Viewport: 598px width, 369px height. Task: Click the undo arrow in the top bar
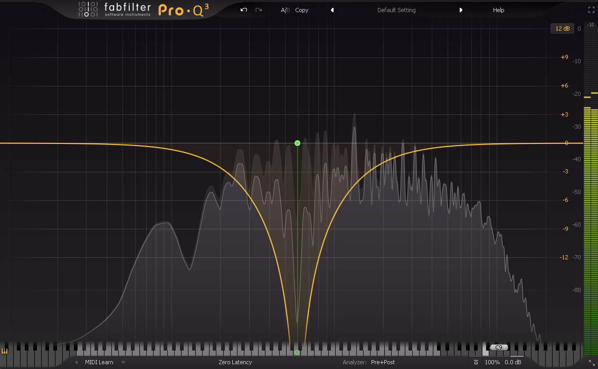pos(244,10)
